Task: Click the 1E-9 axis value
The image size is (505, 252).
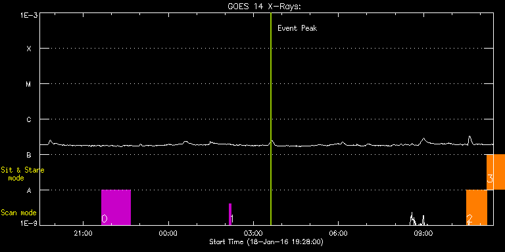Action: point(29,222)
